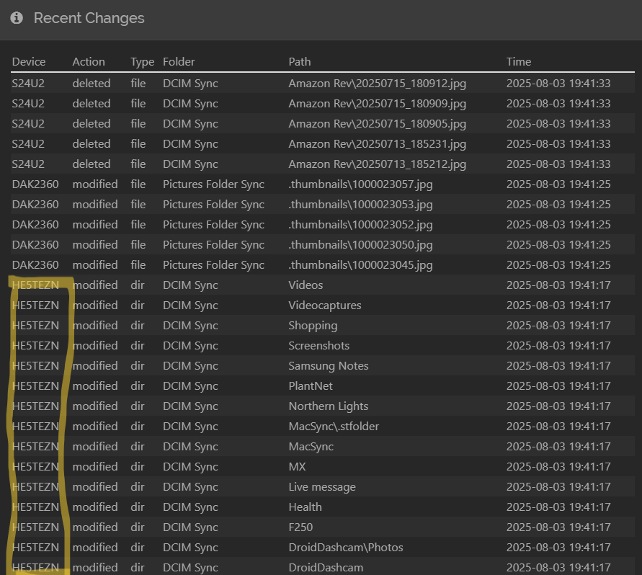Viewport: 642px width, 575px height.
Task: Click the Screenshots path entry
Action: [318, 346]
